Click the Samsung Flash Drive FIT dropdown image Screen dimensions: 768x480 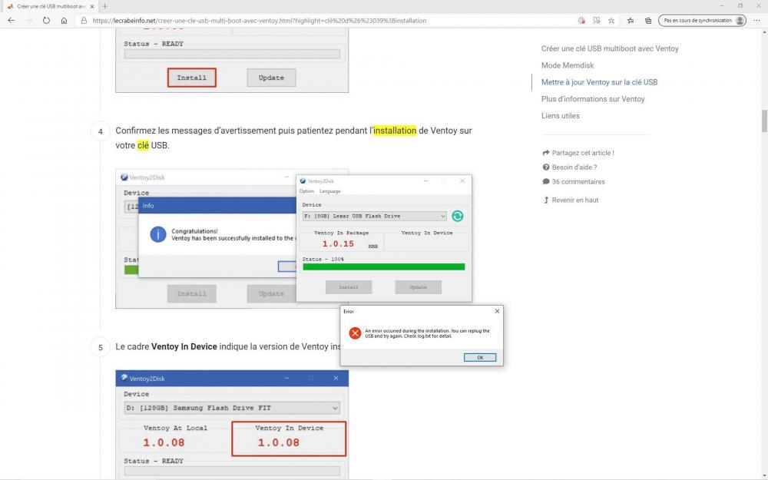coord(232,408)
